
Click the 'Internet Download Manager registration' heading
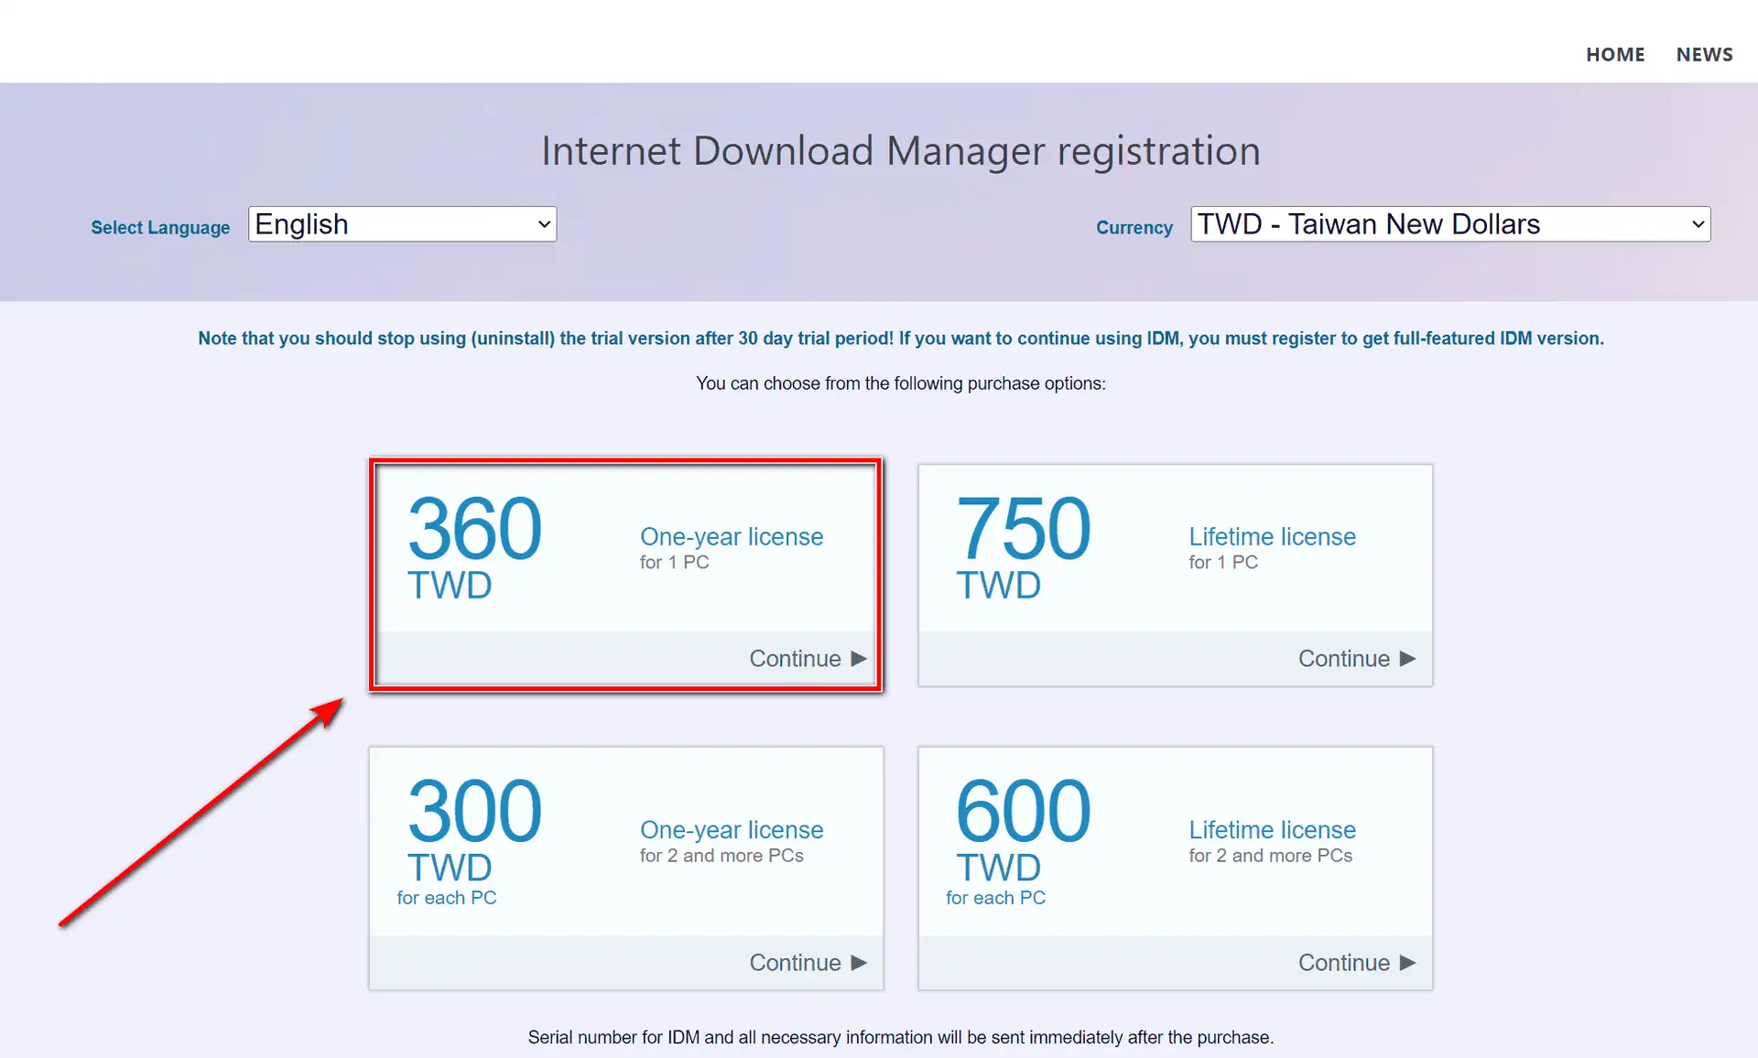tap(901, 151)
